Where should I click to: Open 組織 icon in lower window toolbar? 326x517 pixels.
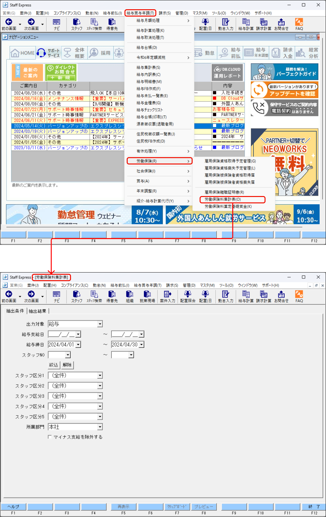[130, 296]
